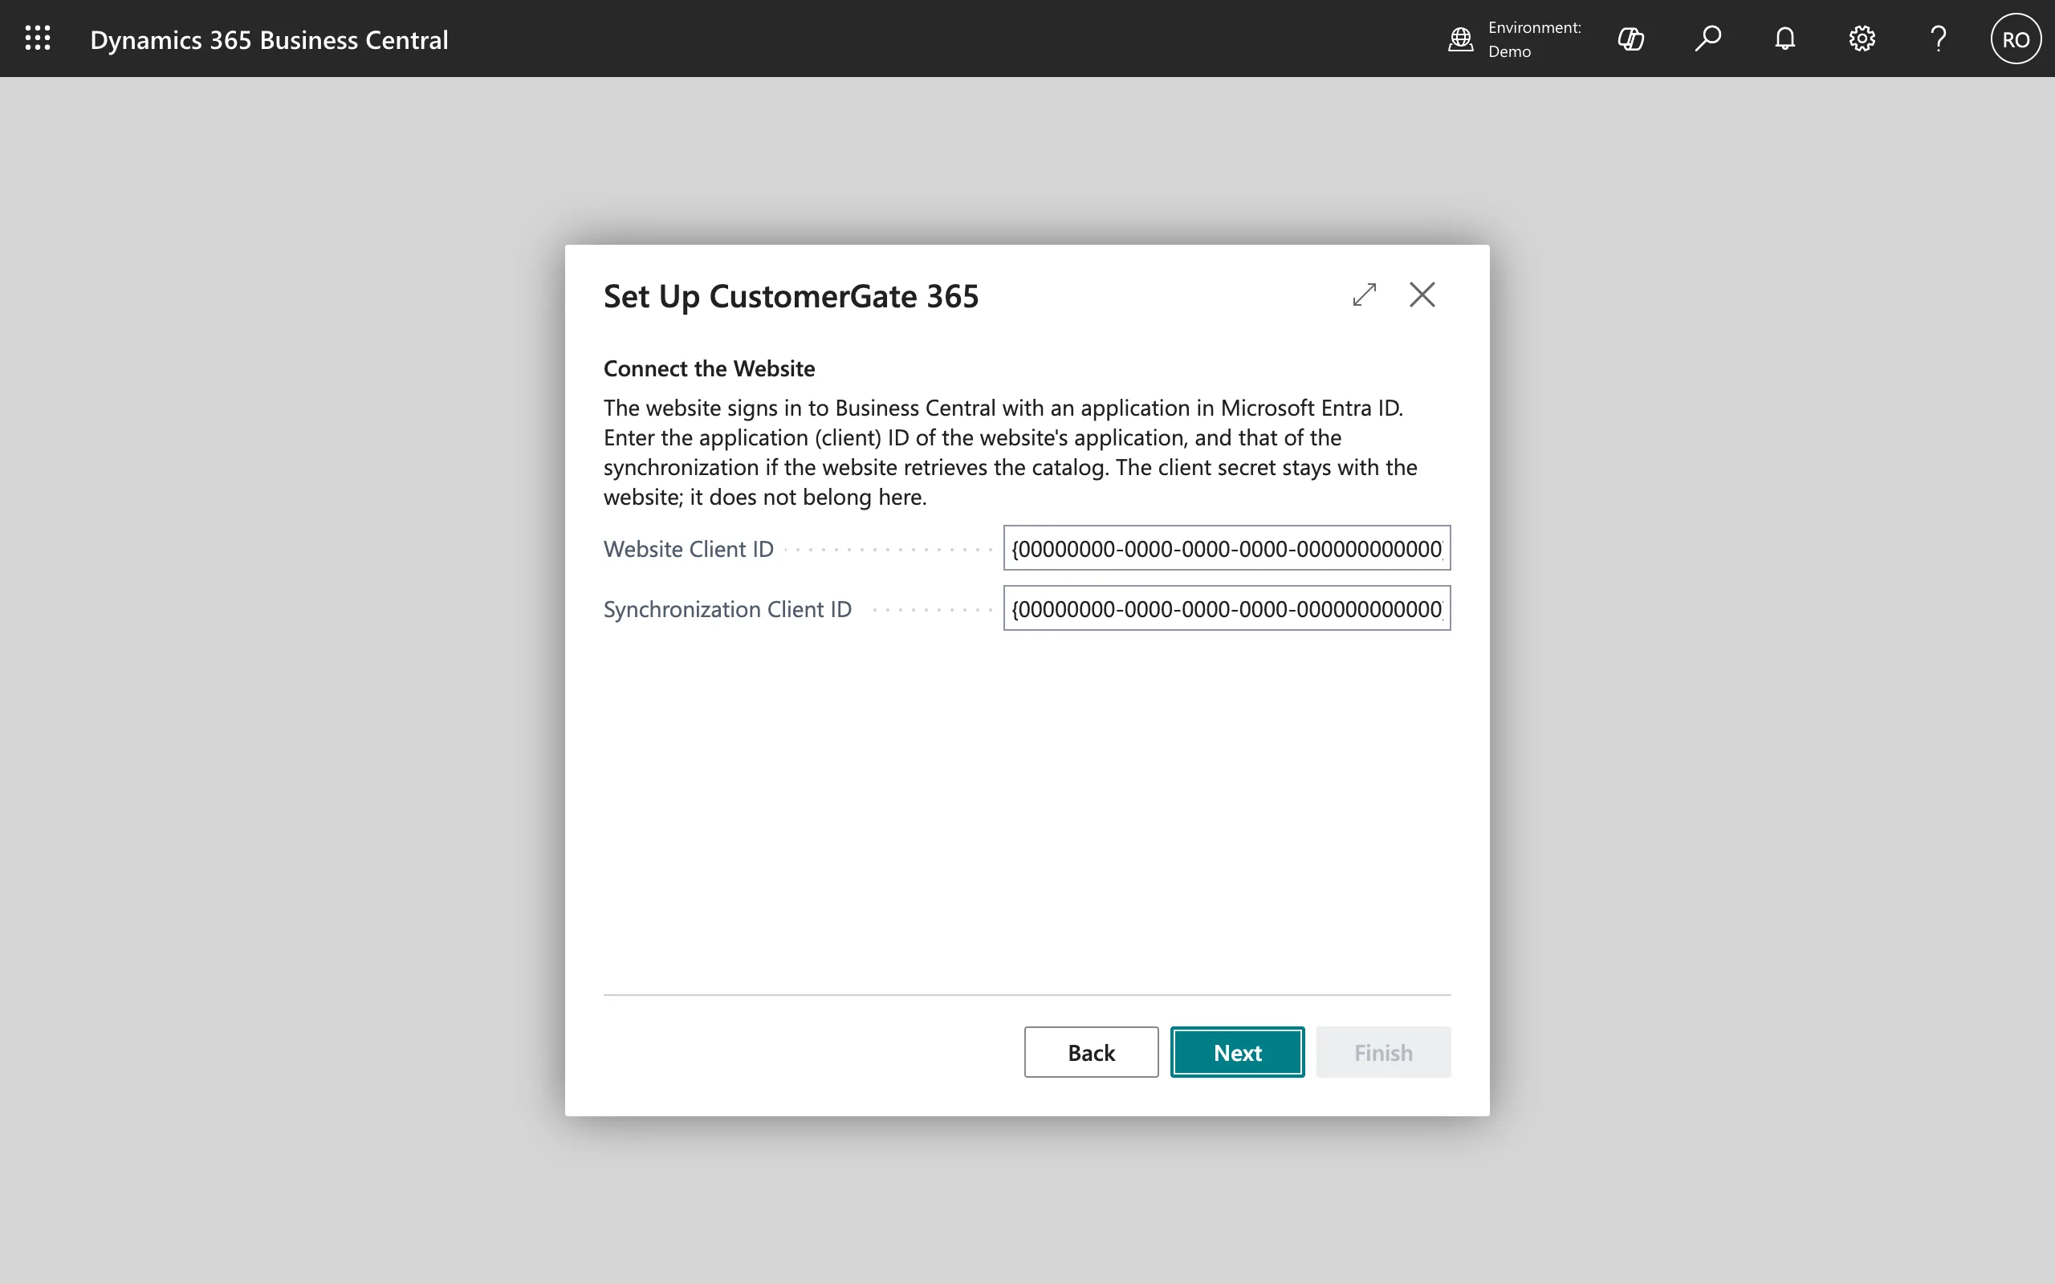2055x1284 pixels.
Task: Proceed with the Next button
Action: [1237, 1052]
